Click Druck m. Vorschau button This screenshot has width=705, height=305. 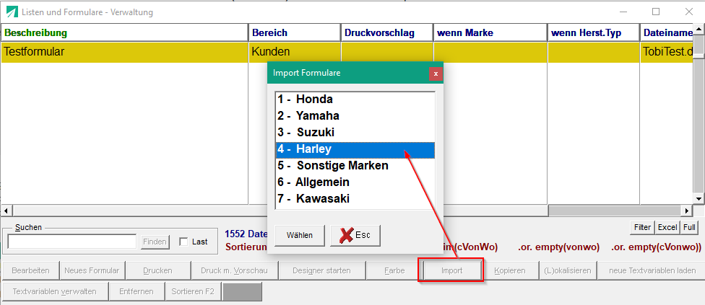point(234,271)
